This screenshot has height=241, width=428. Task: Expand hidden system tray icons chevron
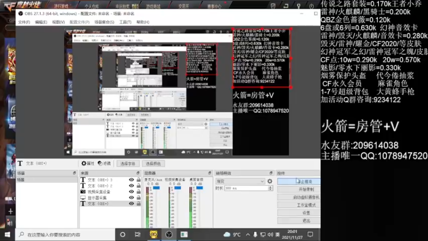[x=248, y=235]
